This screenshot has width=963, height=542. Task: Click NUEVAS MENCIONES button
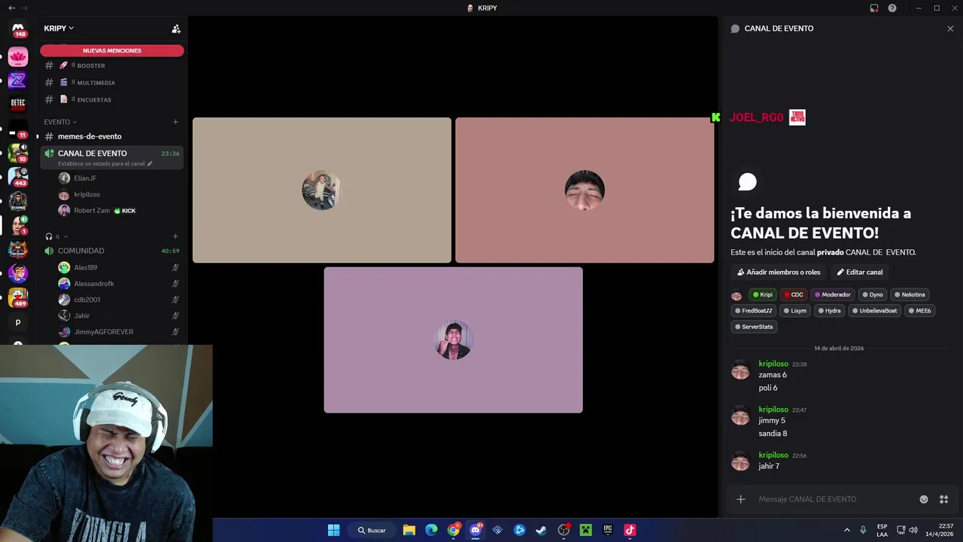pos(112,50)
